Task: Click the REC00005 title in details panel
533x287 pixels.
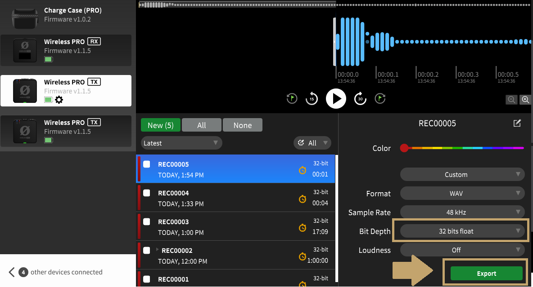Action: [437, 123]
